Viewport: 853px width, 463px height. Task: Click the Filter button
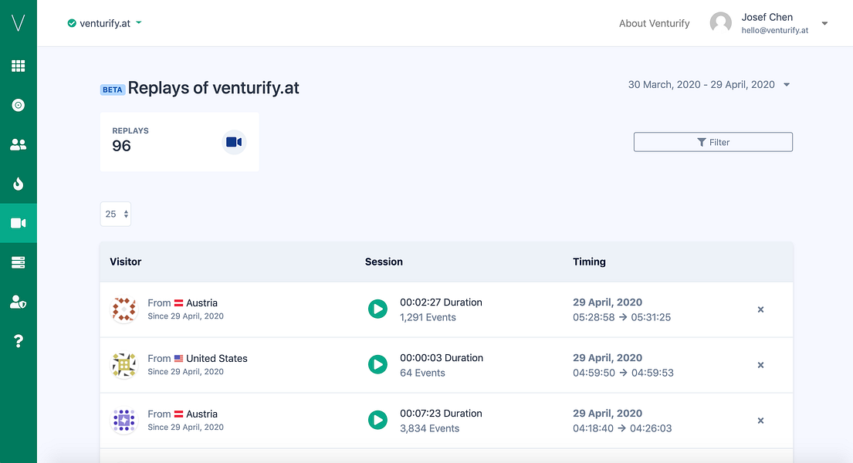pyautogui.click(x=713, y=142)
